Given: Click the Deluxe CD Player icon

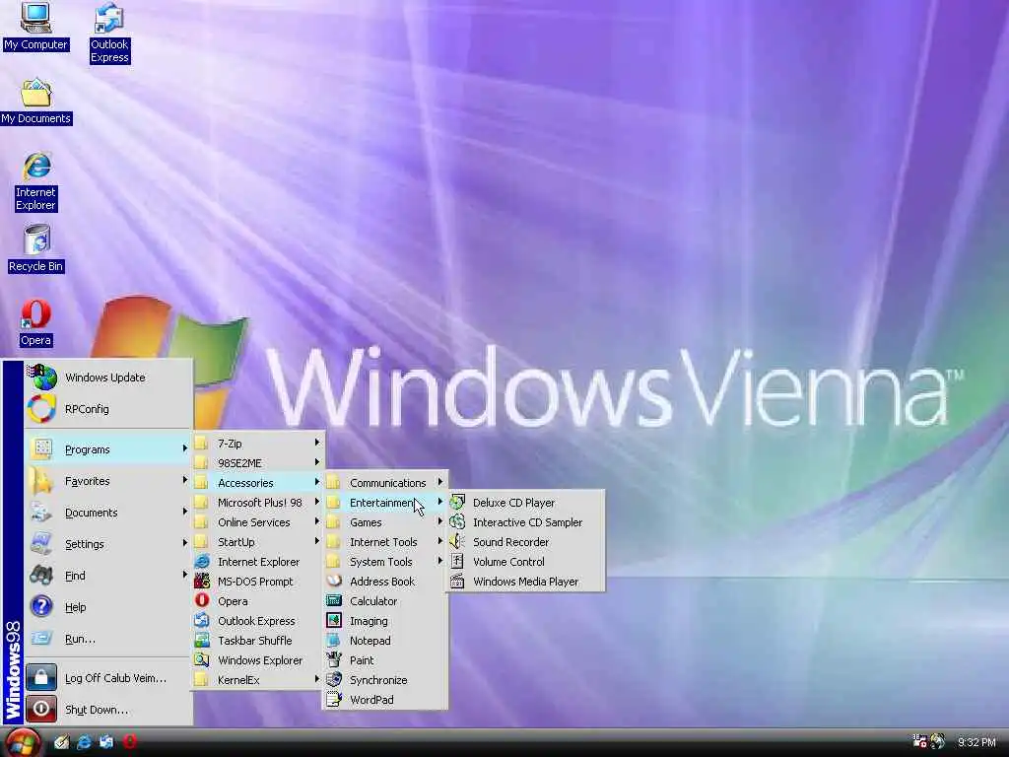Looking at the screenshot, I should point(457,502).
